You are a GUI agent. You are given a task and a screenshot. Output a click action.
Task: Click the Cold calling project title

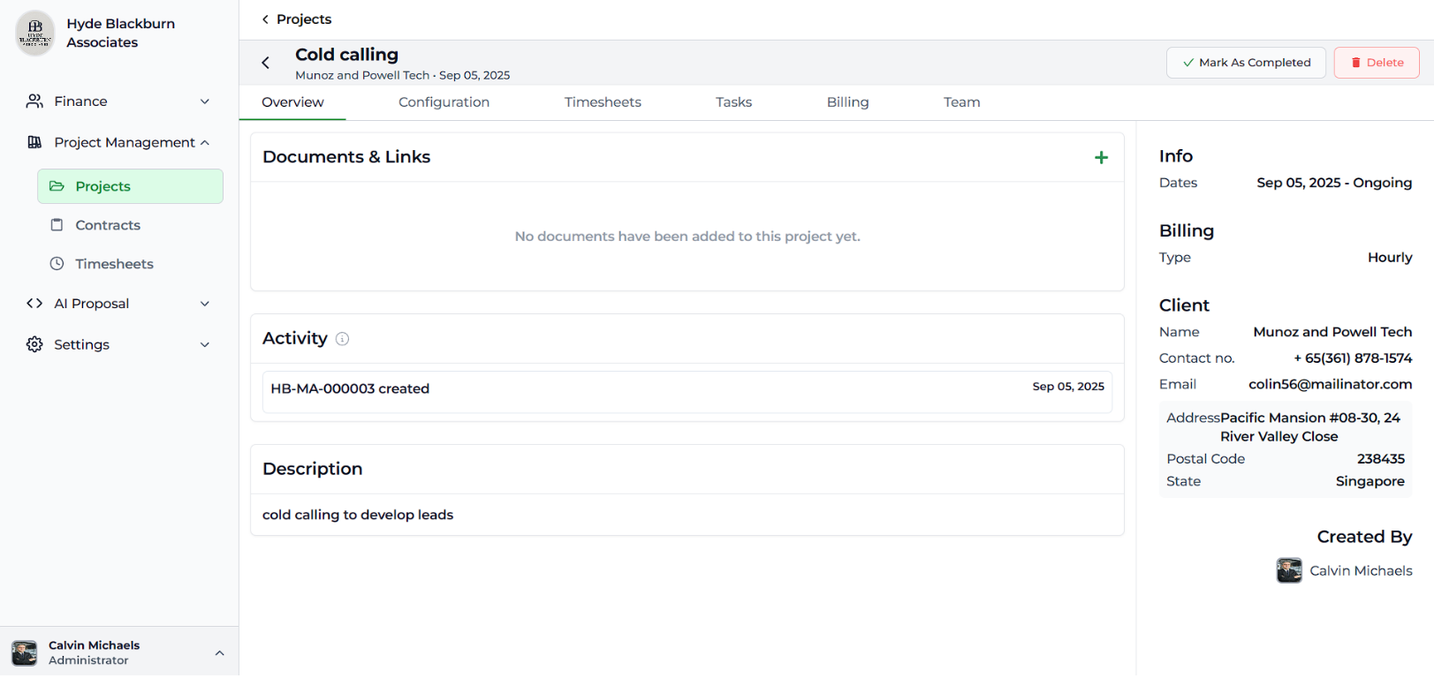click(346, 55)
